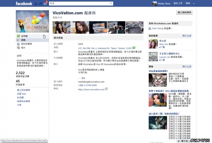Show all recommended pages link
Screen dimensions: 212x143
click(187, 36)
